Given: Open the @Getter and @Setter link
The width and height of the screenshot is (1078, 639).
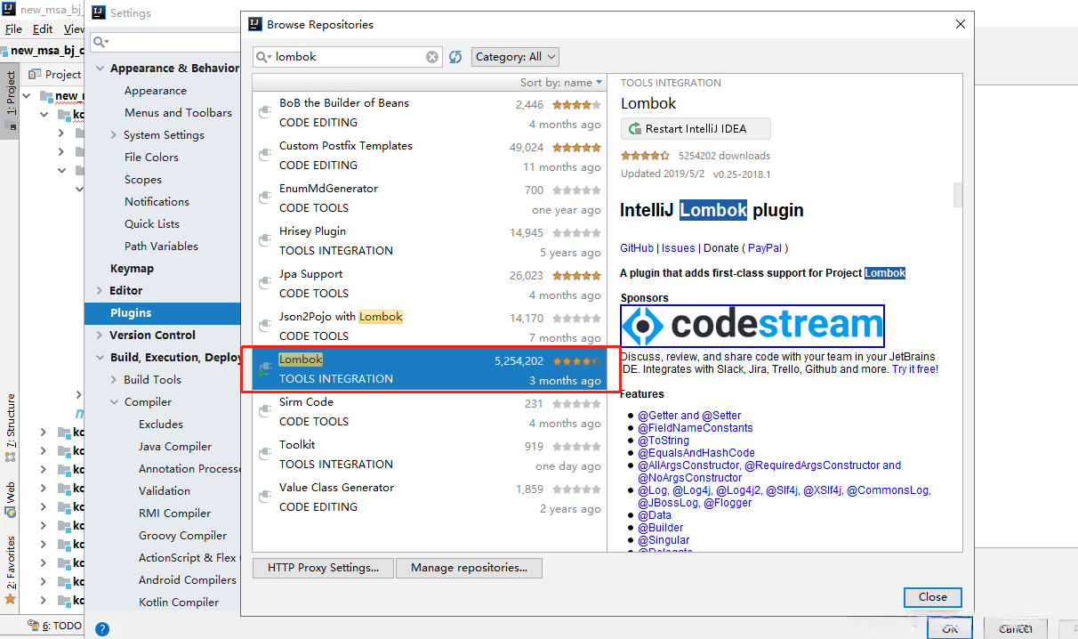Looking at the screenshot, I should (689, 416).
